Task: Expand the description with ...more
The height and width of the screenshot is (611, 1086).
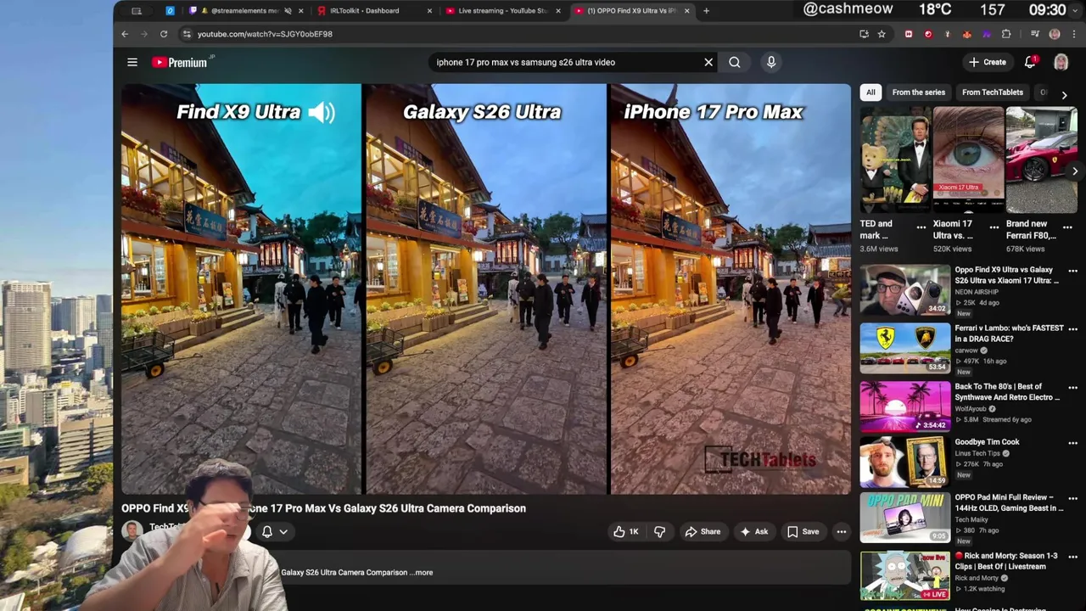Action: (423, 573)
